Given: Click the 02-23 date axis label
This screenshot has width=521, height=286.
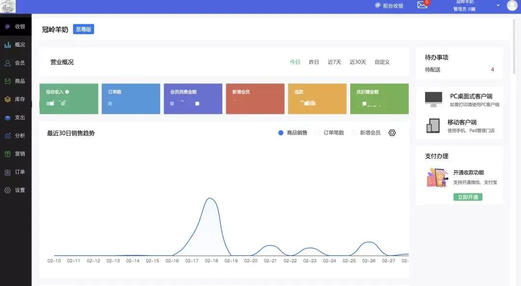Looking at the screenshot, I should tap(310, 261).
